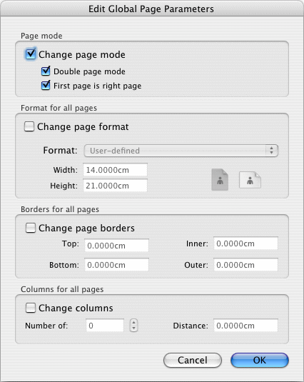This screenshot has height=382, width=304.
Task: Enable the Change page format checkbox
Action: tap(29, 126)
